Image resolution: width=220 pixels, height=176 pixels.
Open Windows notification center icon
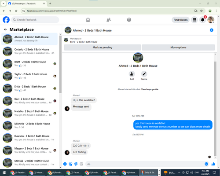(x=214, y=172)
